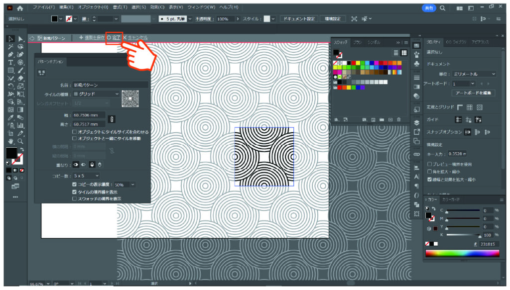This screenshot has width=510, height=290.
Task: Enable 角を拡大・縮小 checkbox
Action: (429, 172)
